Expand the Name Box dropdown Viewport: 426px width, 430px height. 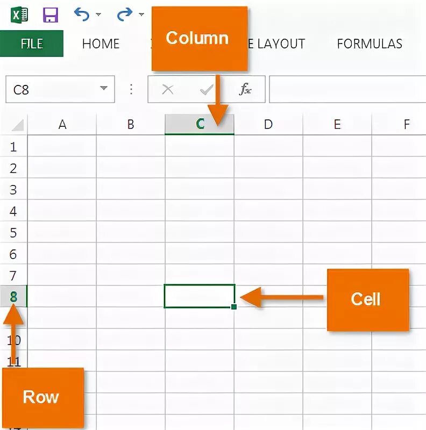(104, 88)
